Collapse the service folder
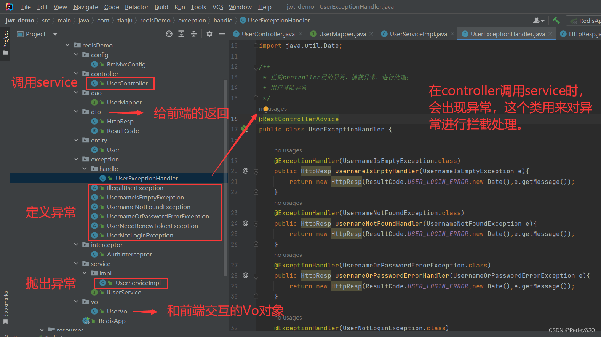Viewport: 601px width, 337px height. 76,264
